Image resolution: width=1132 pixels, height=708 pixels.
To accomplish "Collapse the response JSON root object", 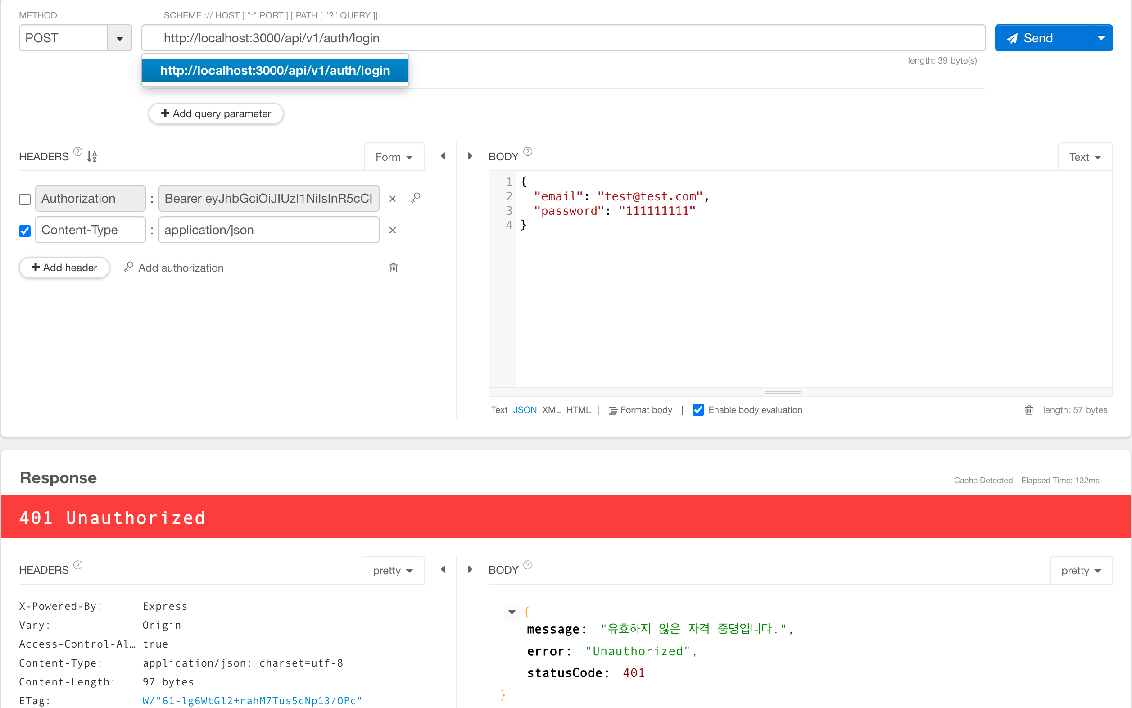I will [512, 612].
